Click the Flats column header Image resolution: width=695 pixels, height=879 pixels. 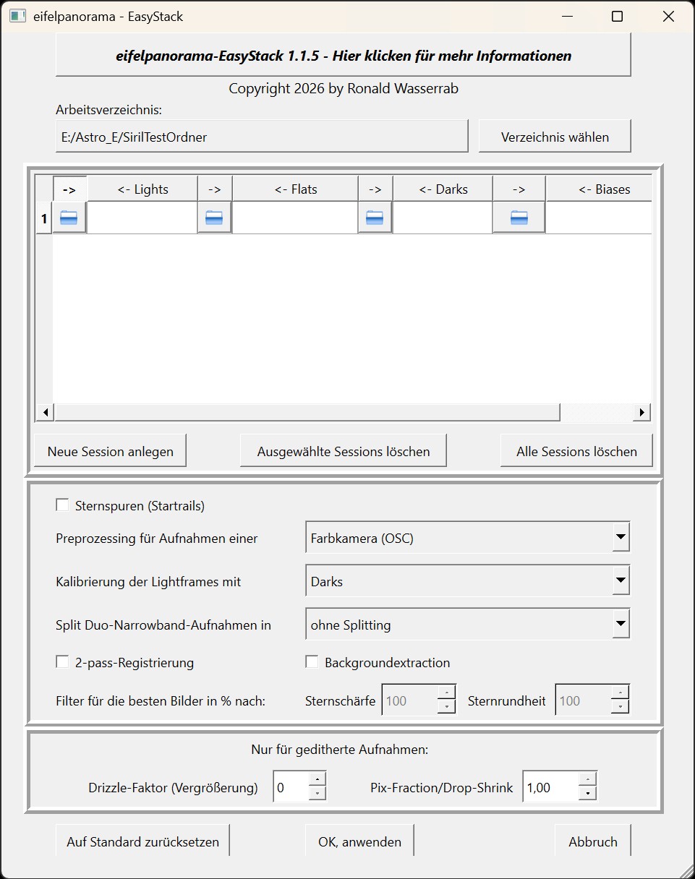click(x=295, y=189)
